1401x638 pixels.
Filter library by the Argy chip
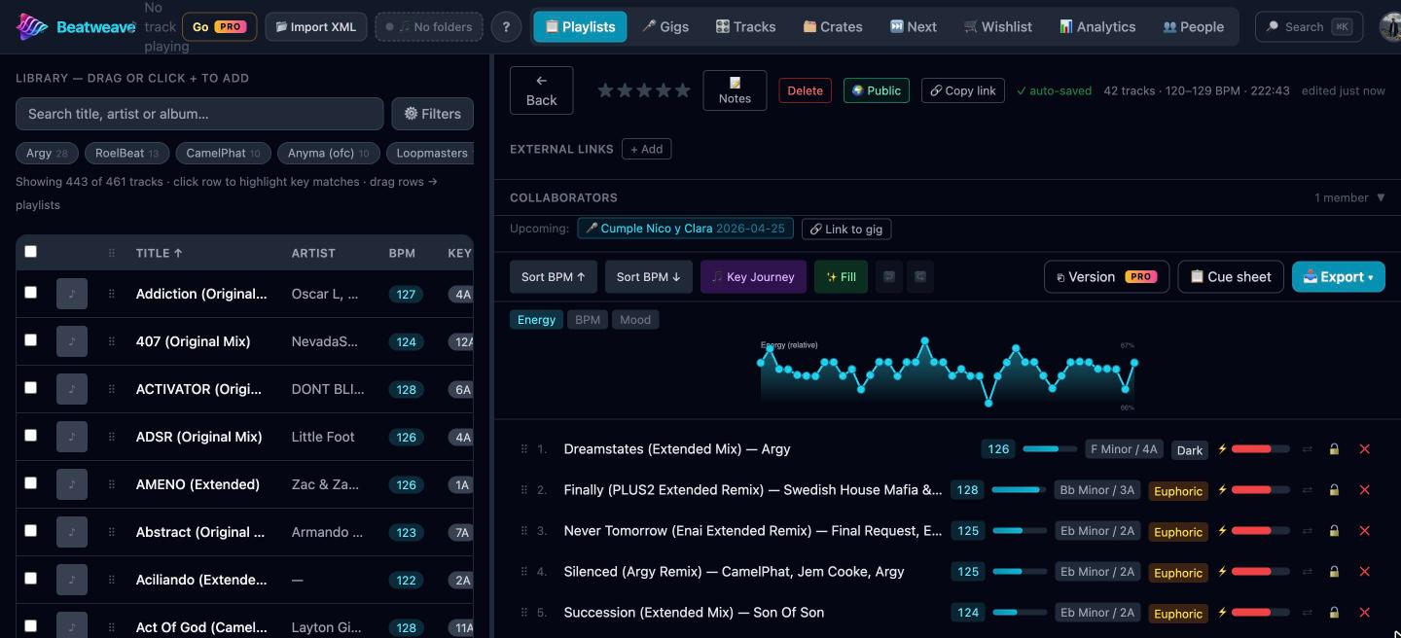pos(47,154)
